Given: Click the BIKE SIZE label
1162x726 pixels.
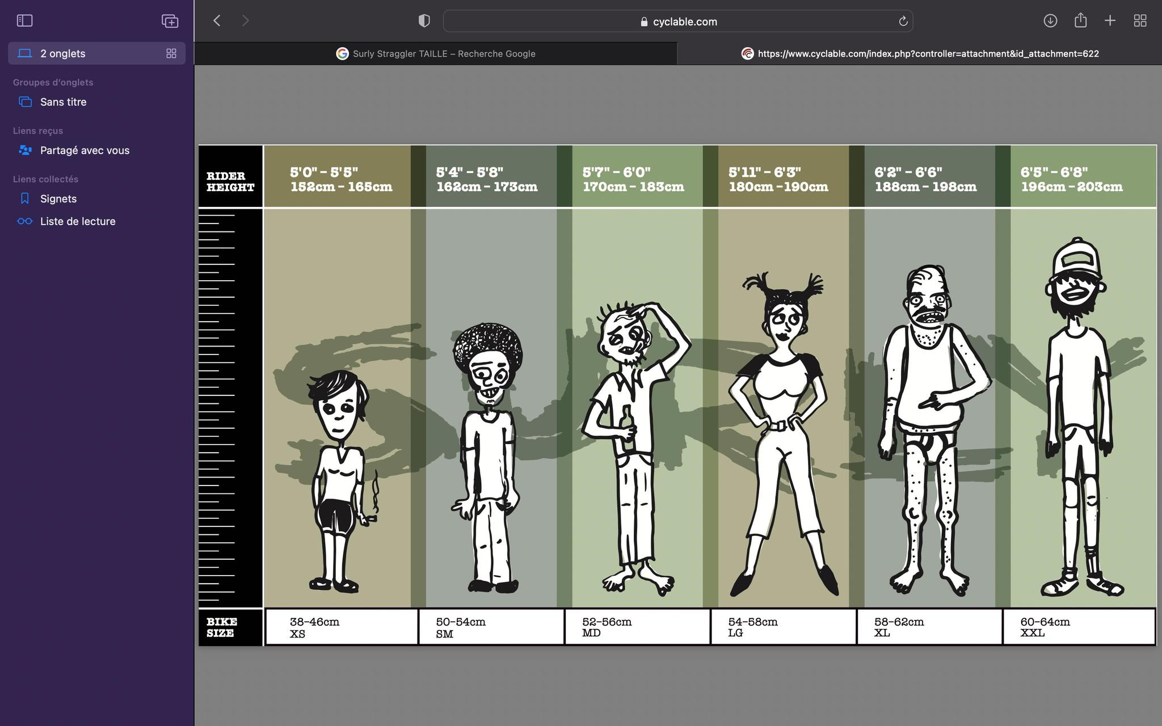Looking at the screenshot, I should 222,627.
